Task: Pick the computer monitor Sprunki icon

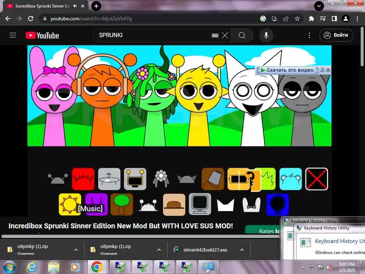Action: point(200,204)
